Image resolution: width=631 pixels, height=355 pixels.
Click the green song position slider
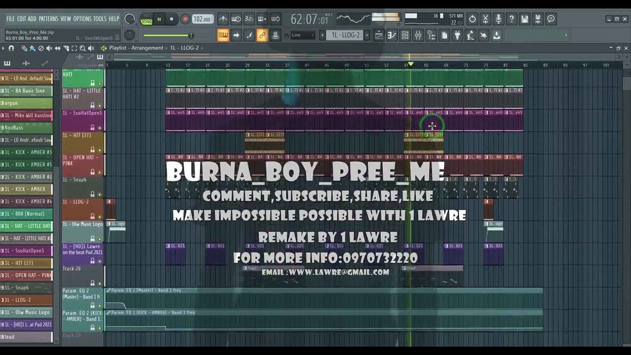click(x=168, y=35)
